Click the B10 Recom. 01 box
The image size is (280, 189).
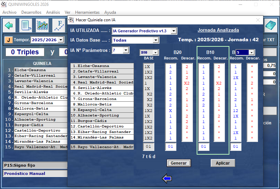tap(204, 147)
